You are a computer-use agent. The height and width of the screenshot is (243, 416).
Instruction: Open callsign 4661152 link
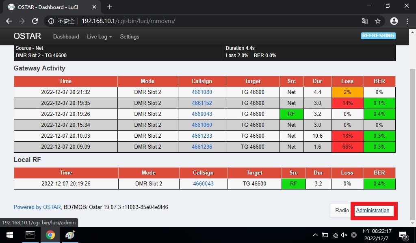click(202, 103)
